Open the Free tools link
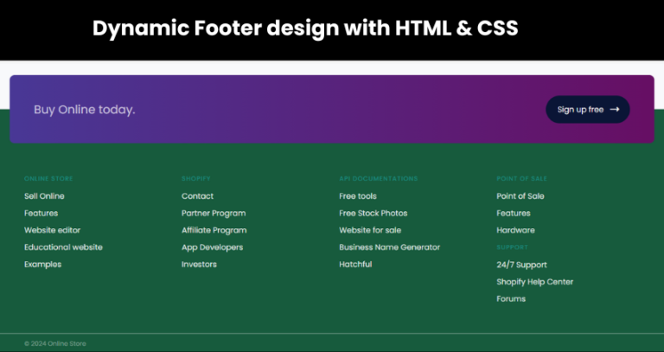 click(x=358, y=196)
